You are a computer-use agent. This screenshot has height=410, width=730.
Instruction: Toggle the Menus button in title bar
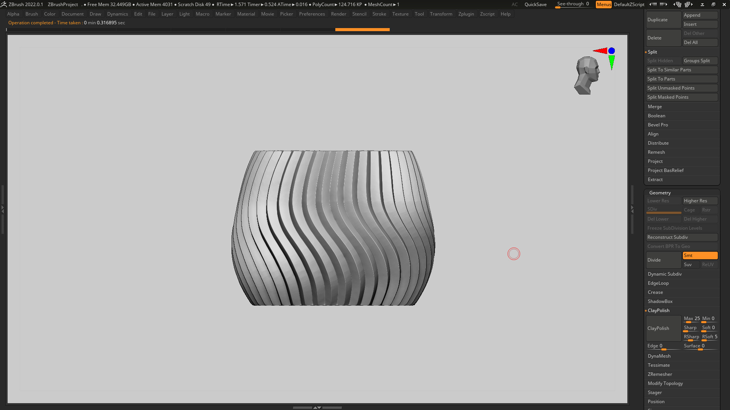pyautogui.click(x=603, y=5)
